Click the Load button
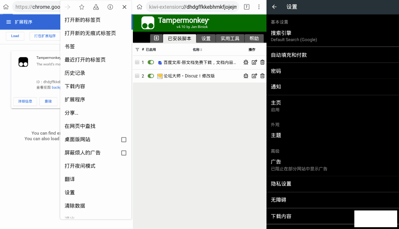The width and height of the screenshot is (399, 229). (x=15, y=36)
